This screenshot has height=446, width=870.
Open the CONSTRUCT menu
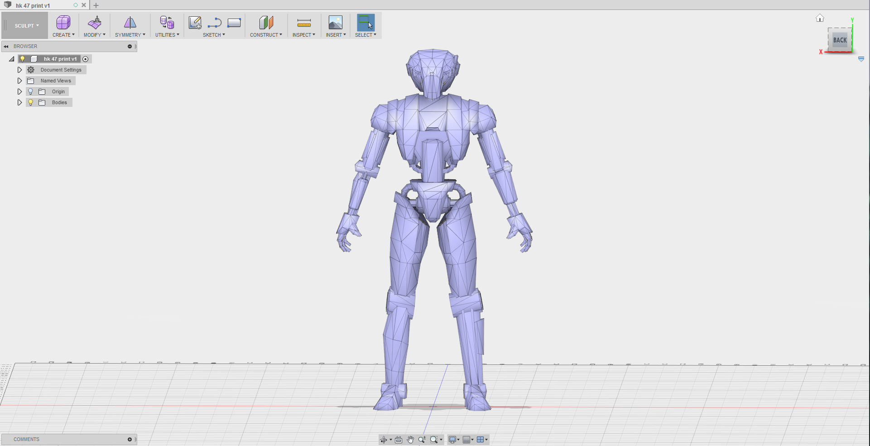[x=266, y=35]
